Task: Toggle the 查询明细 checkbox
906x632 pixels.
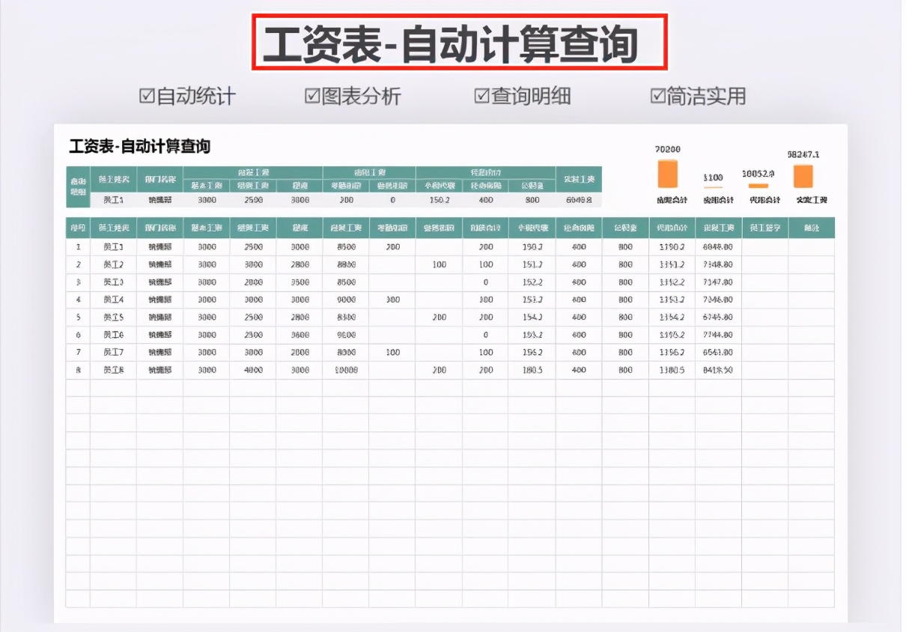Action: (x=480, y=96)
